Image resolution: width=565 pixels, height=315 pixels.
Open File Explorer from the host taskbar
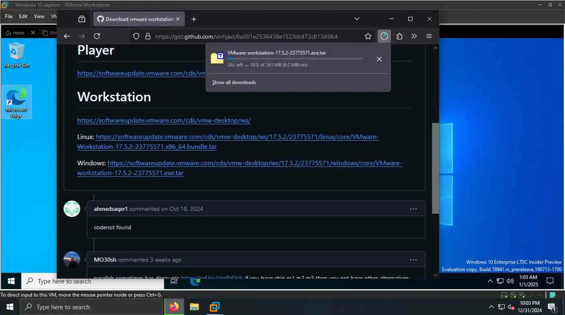tap(194, 307)
